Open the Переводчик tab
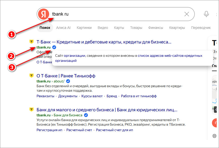Screen dimensions: 219x148 point(201,28)
